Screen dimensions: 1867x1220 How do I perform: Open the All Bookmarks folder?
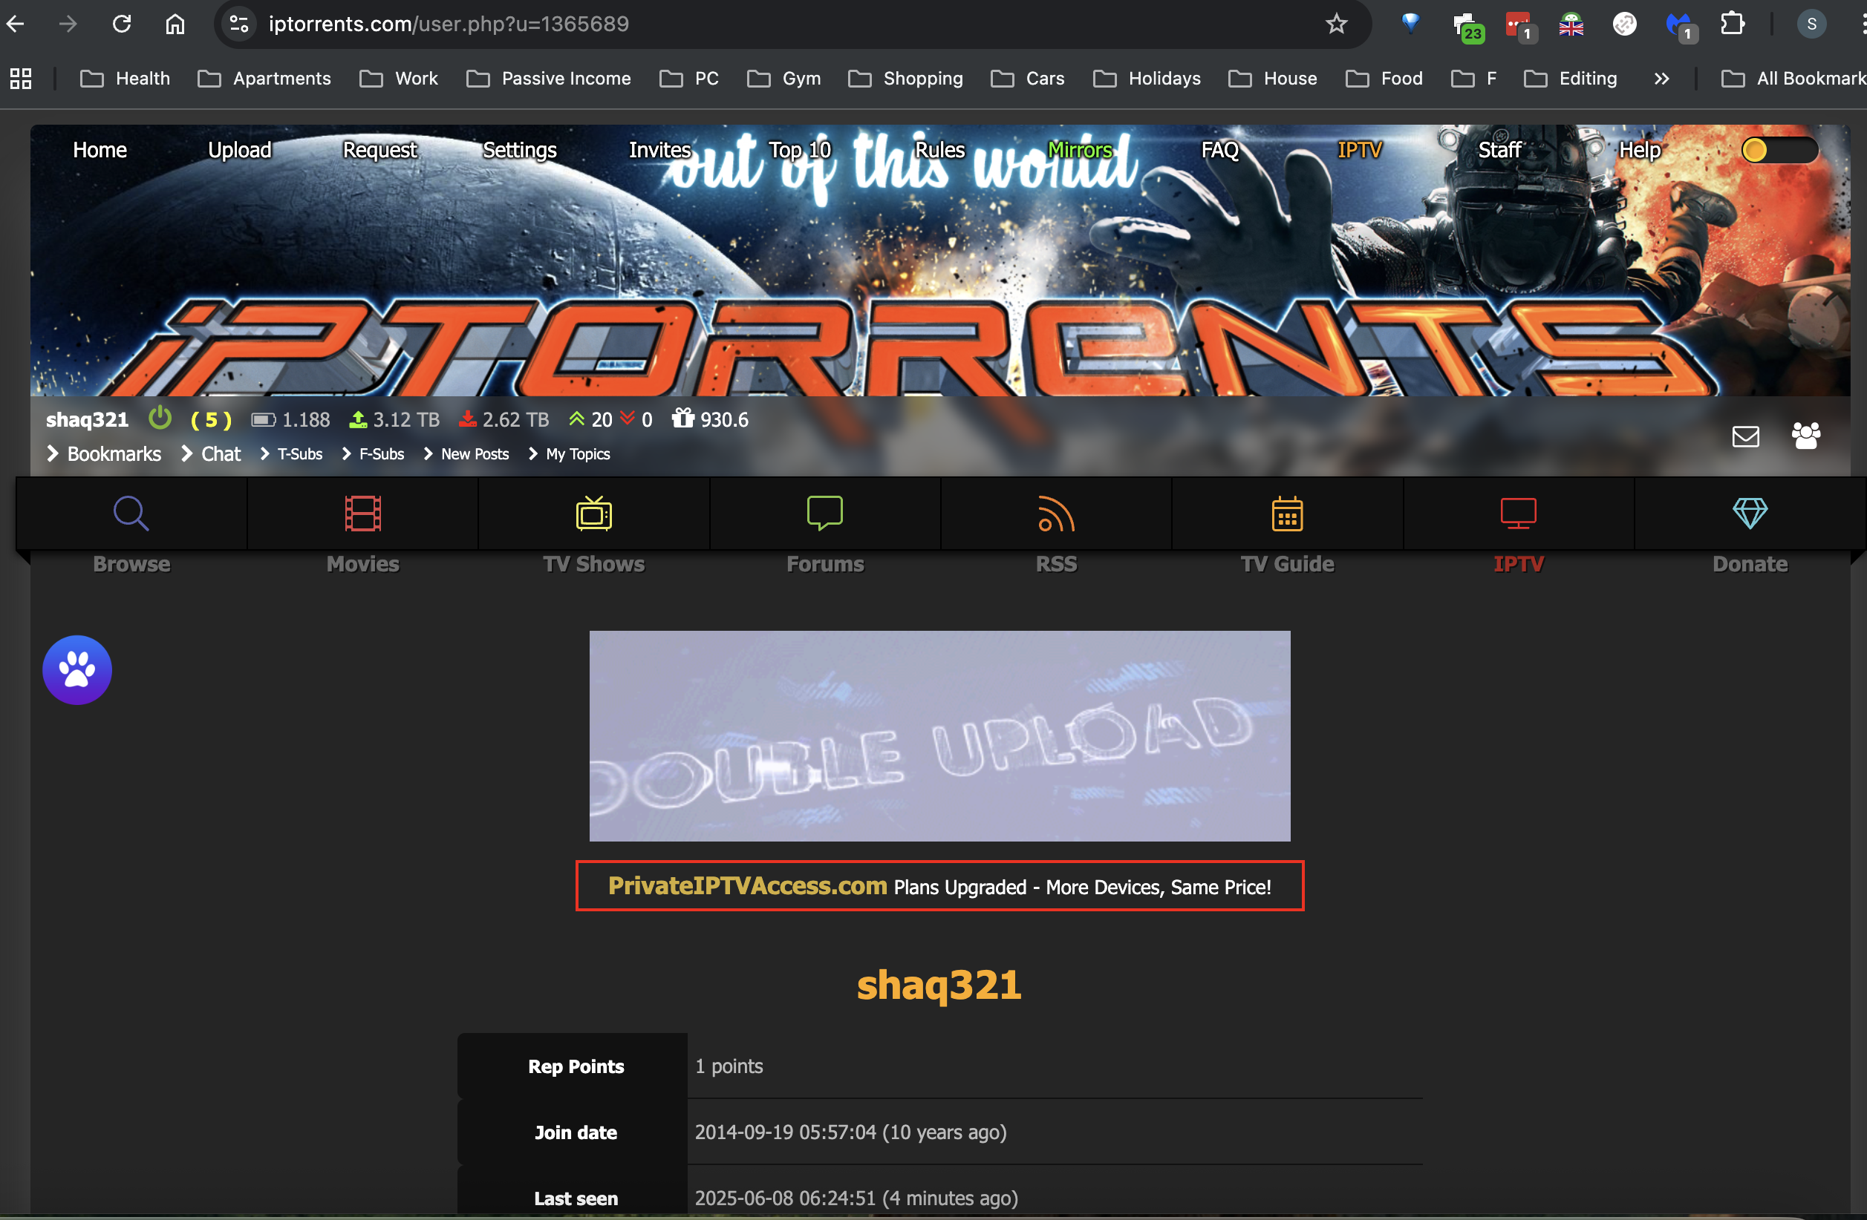pyautogui.click(x=1793, y=79)
